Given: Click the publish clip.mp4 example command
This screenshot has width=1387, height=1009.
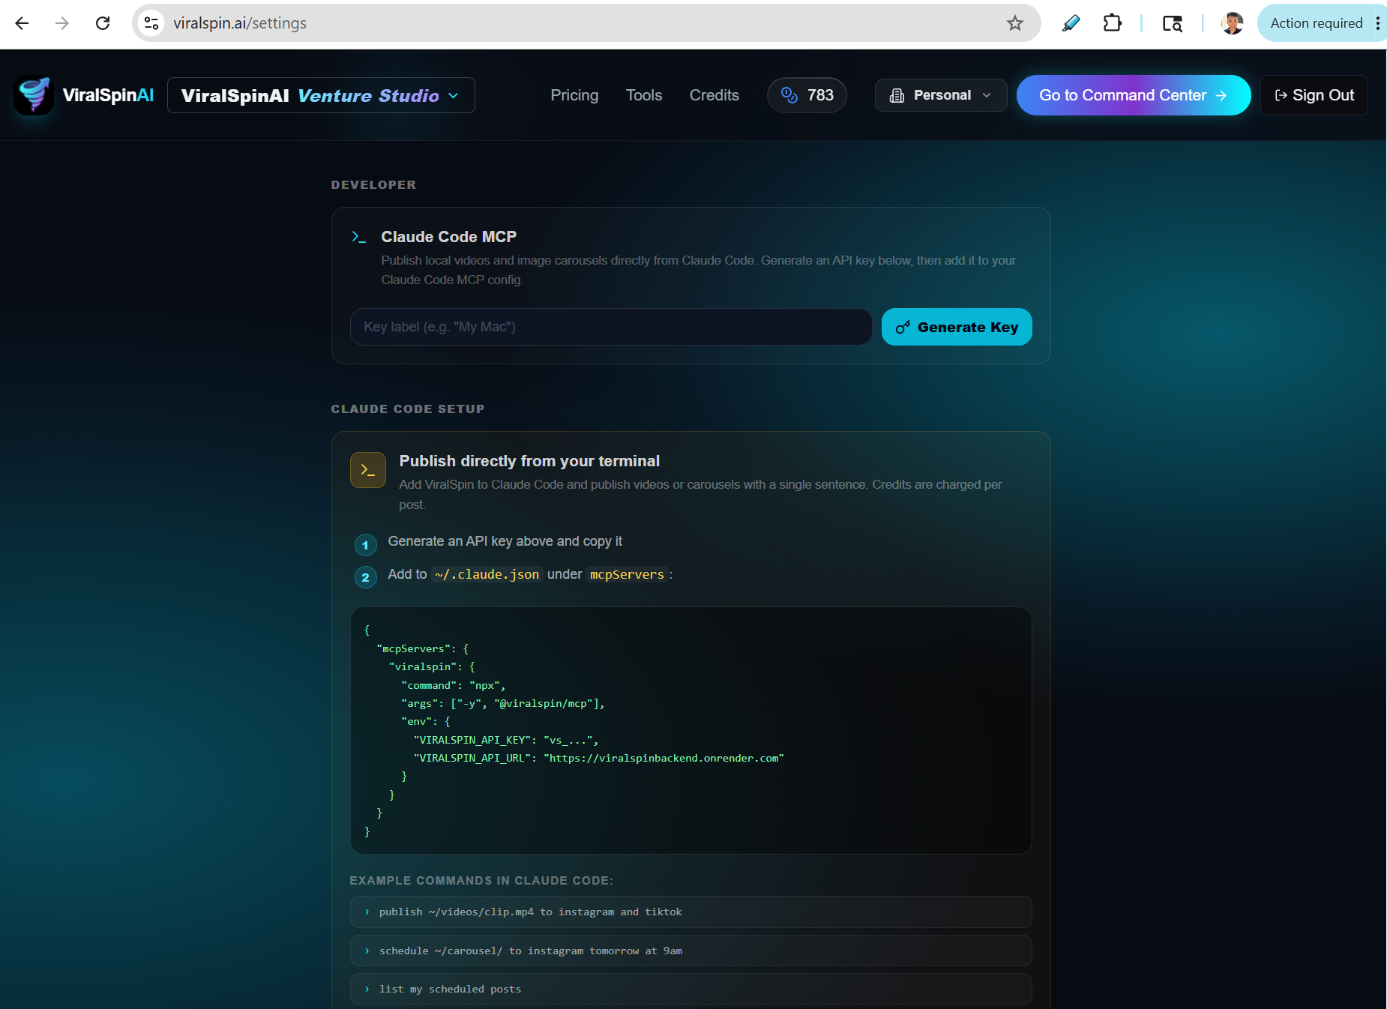Looking at the screenshot, I should click(691, 912).
